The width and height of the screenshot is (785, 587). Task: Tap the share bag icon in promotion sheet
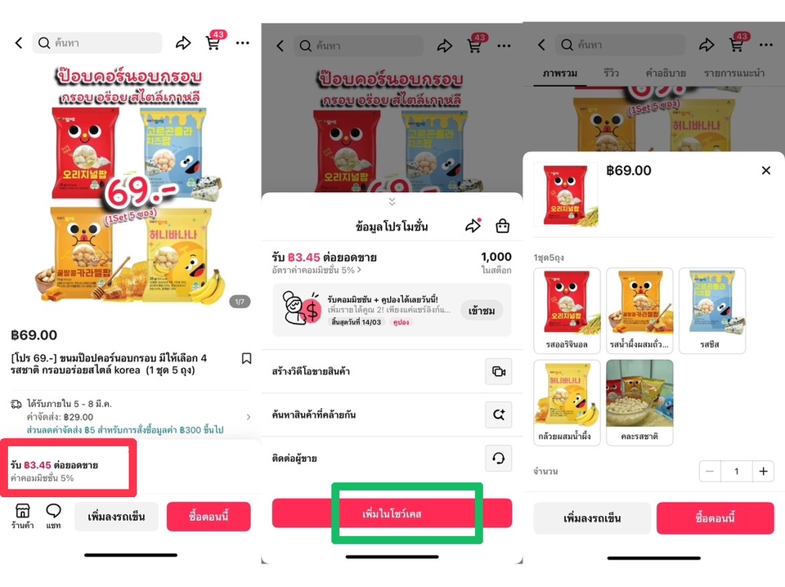pyautogui.click(x=502, y=226)
